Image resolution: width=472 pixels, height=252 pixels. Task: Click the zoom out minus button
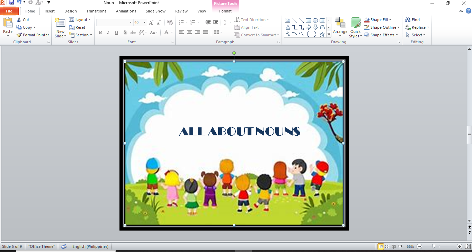point(419,246)
